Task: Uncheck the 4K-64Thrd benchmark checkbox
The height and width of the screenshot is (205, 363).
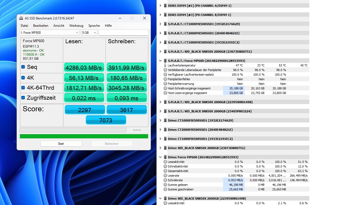Action: (x=23, y=88)
